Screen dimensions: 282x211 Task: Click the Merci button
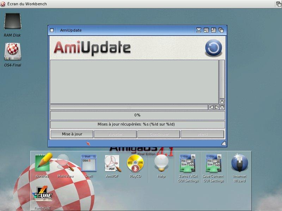click(203, 134)
